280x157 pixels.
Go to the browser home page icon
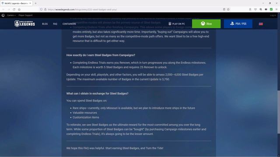pos(19,10)
